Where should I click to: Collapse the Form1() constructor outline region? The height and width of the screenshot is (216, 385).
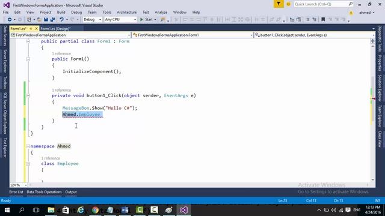(28, 59)
